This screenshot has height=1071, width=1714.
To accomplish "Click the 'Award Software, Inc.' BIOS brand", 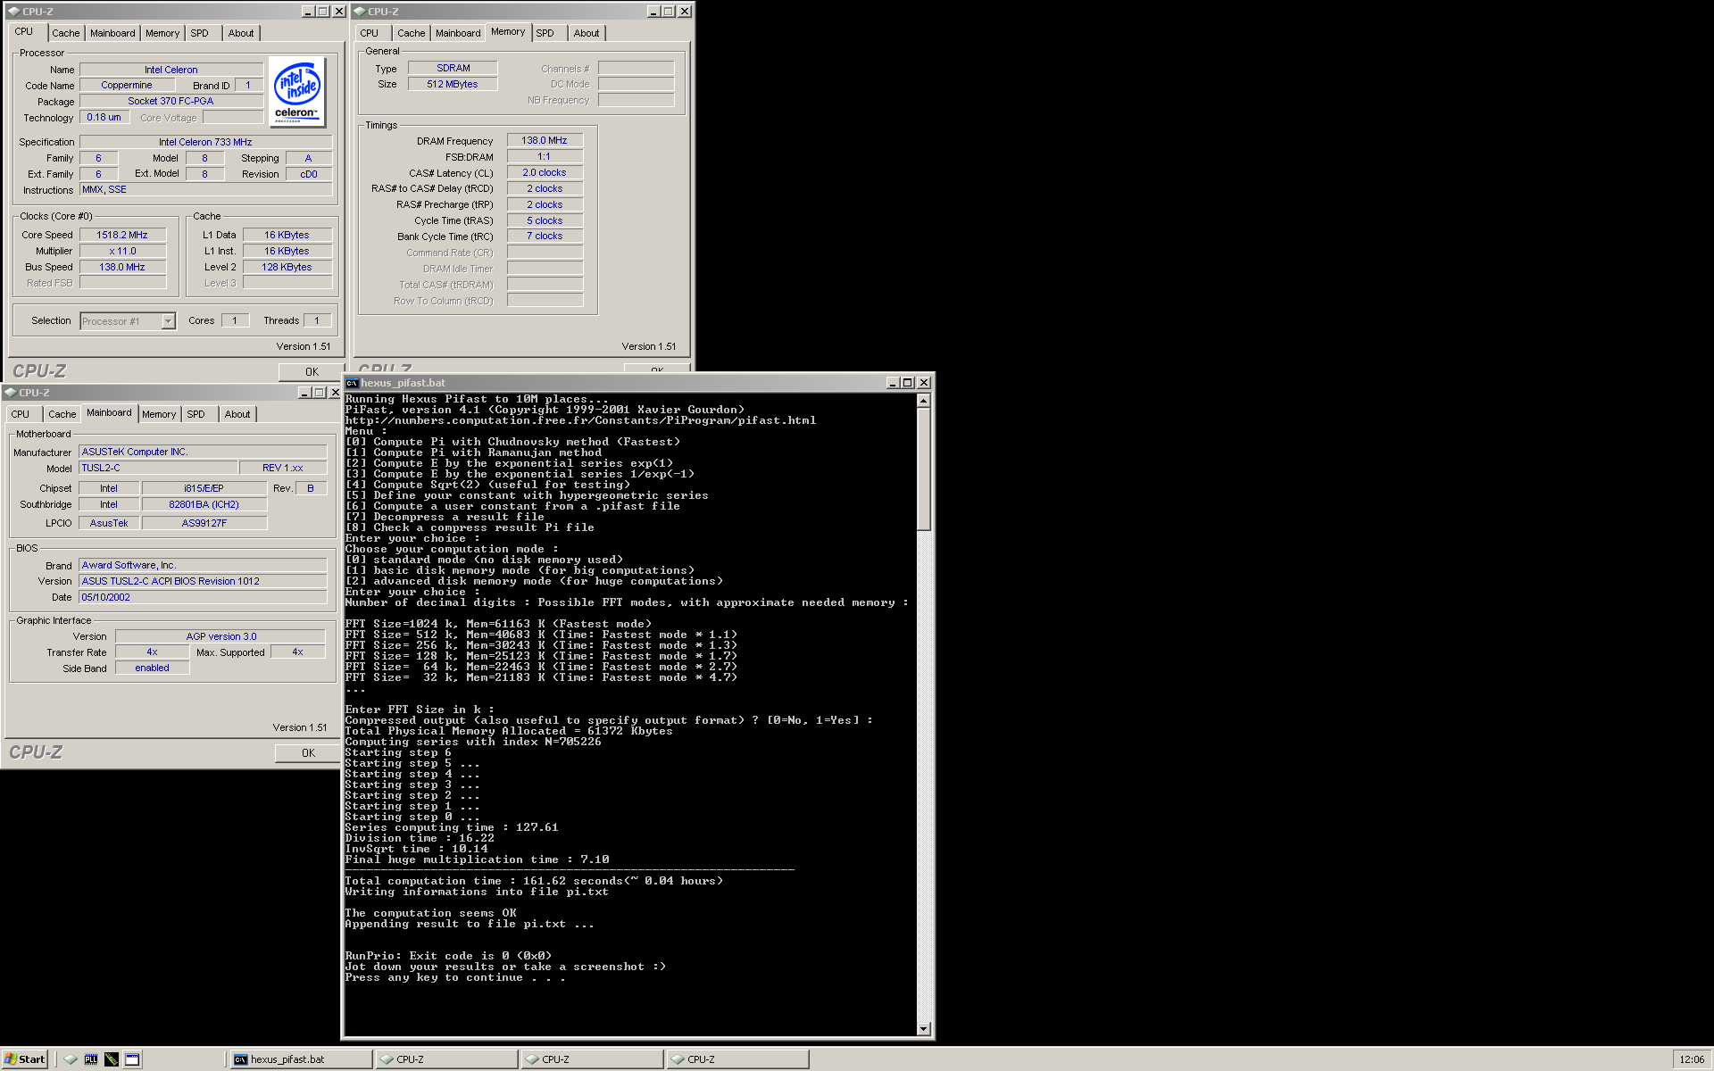I will click(x=203, y=566).
